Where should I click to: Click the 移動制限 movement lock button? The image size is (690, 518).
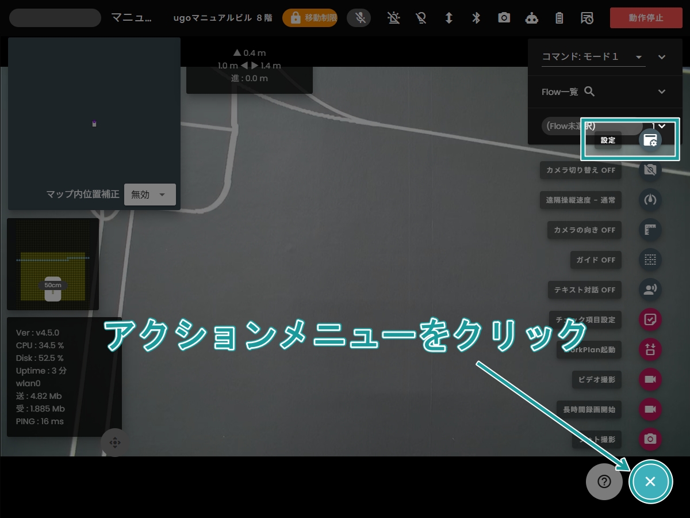pyautogui.click(x=310, y=18)
